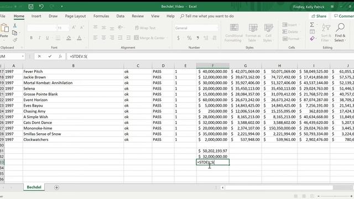354x199 pixels.
Task: Click the Orientation icon
Action: point(121,28)
